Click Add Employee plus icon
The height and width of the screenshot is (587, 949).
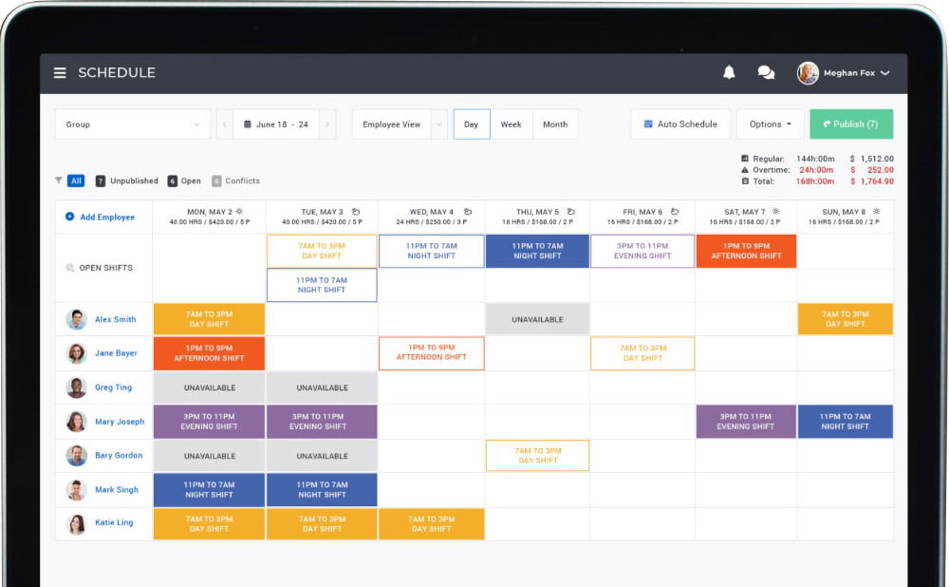click(x=69, y=217)
